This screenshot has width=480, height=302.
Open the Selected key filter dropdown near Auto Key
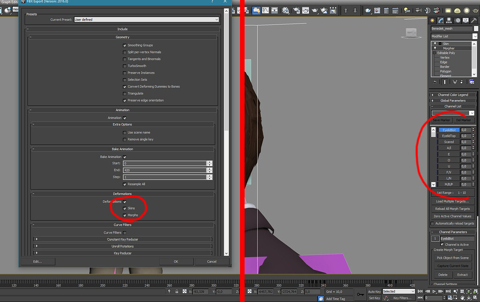pos(399,291)
